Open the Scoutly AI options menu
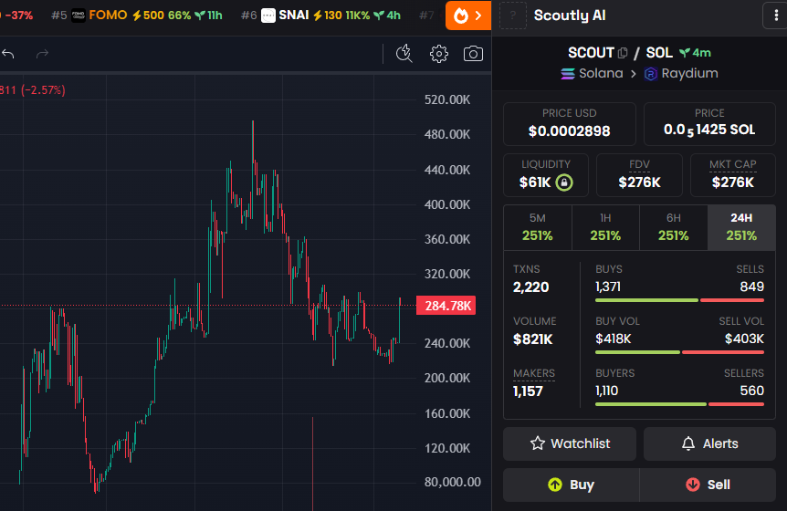This screenshot has height=511, width=787. tap(776, 16)
